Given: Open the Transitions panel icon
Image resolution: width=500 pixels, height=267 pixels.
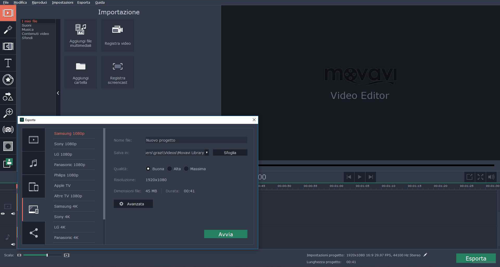Looking at the screenshot, I should tap(8, 46).
